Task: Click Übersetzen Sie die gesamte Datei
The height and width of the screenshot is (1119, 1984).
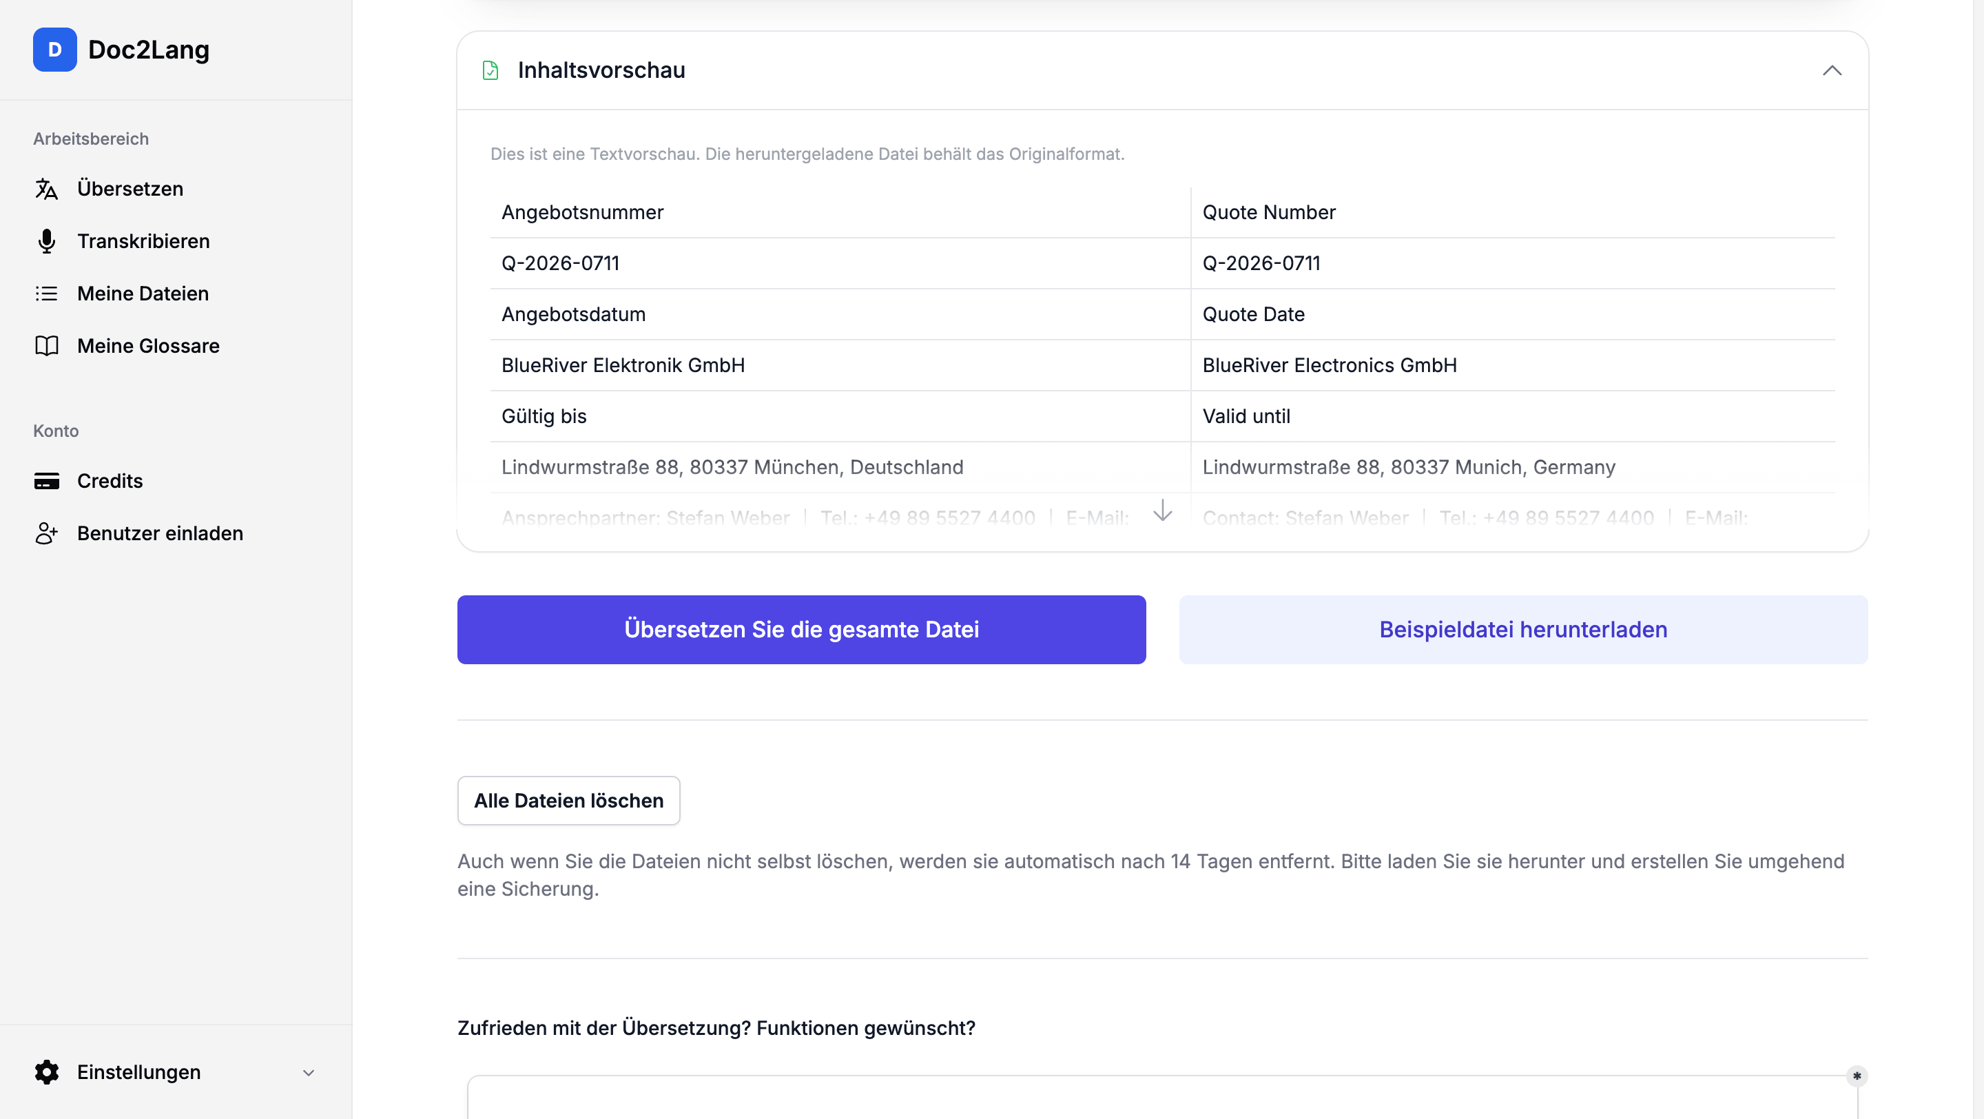Action: [x=801, y=629]
